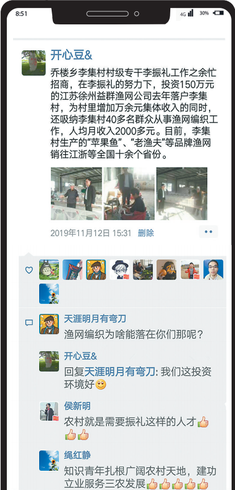Tap comment 渔网编织为啥能落在你们那呢 to reply
235x490 pixels.
134,335
